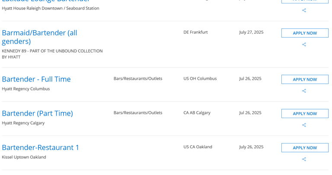The image size is (332, 175).
Task: Share the Bartender (Part Time) job
Action: [304, 125]
